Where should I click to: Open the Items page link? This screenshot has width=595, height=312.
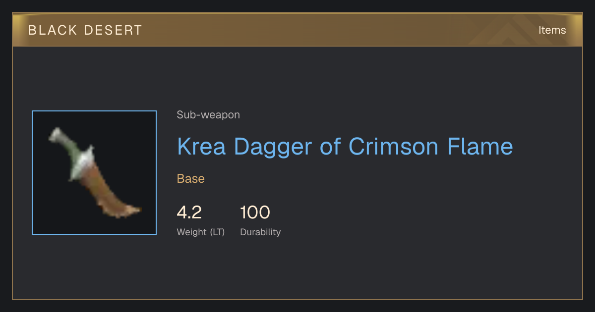(x=552, y=30)
